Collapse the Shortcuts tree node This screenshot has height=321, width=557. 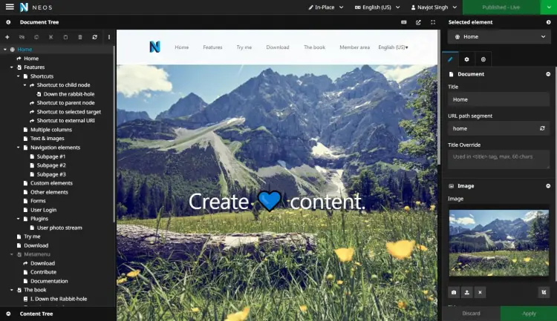tap(18, 76)
